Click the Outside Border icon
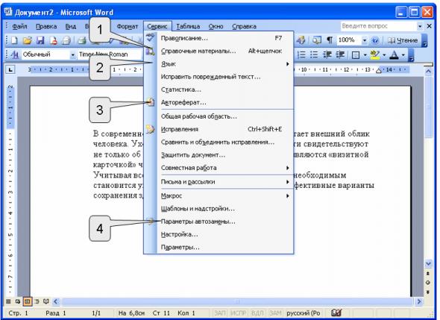 coord(356,54)
